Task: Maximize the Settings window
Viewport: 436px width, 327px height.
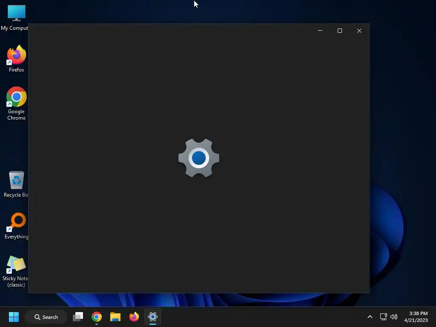Action: [339, 31]
